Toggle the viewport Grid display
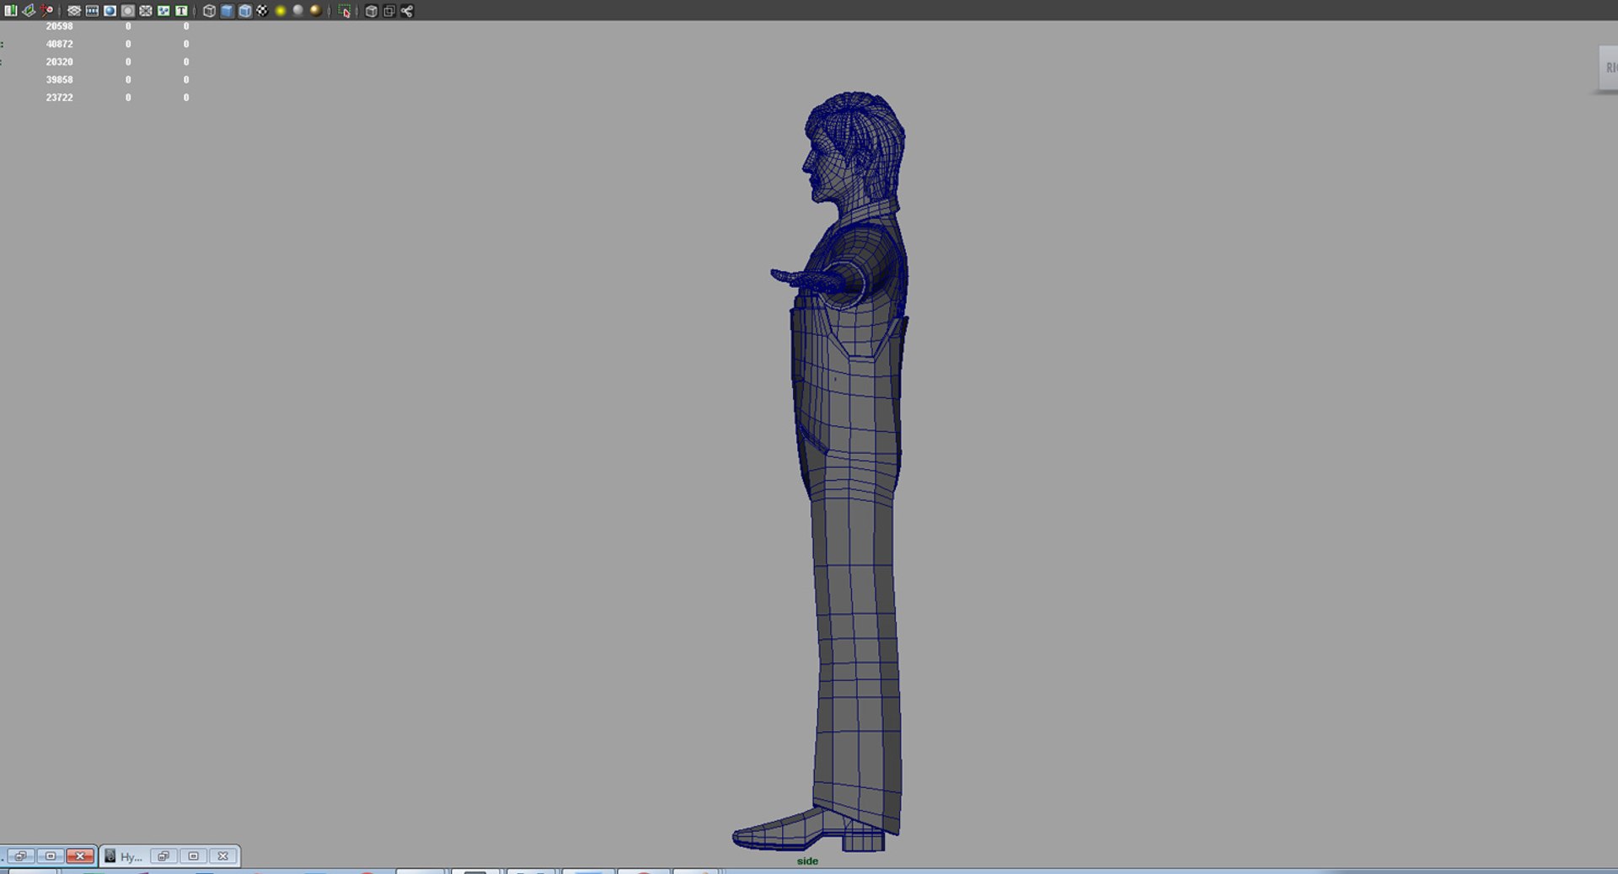Image resolution: width=1618 pixels, height=874 pixels. [74, 11]
